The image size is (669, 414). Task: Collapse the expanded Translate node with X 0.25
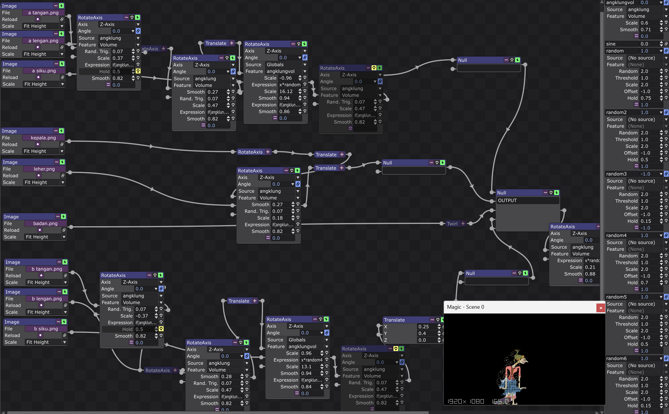pyautogui.click(x=432, y=320)
